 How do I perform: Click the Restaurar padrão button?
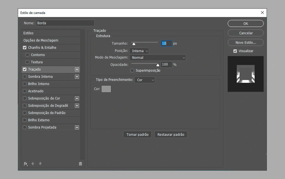click(x=171, y=134)
